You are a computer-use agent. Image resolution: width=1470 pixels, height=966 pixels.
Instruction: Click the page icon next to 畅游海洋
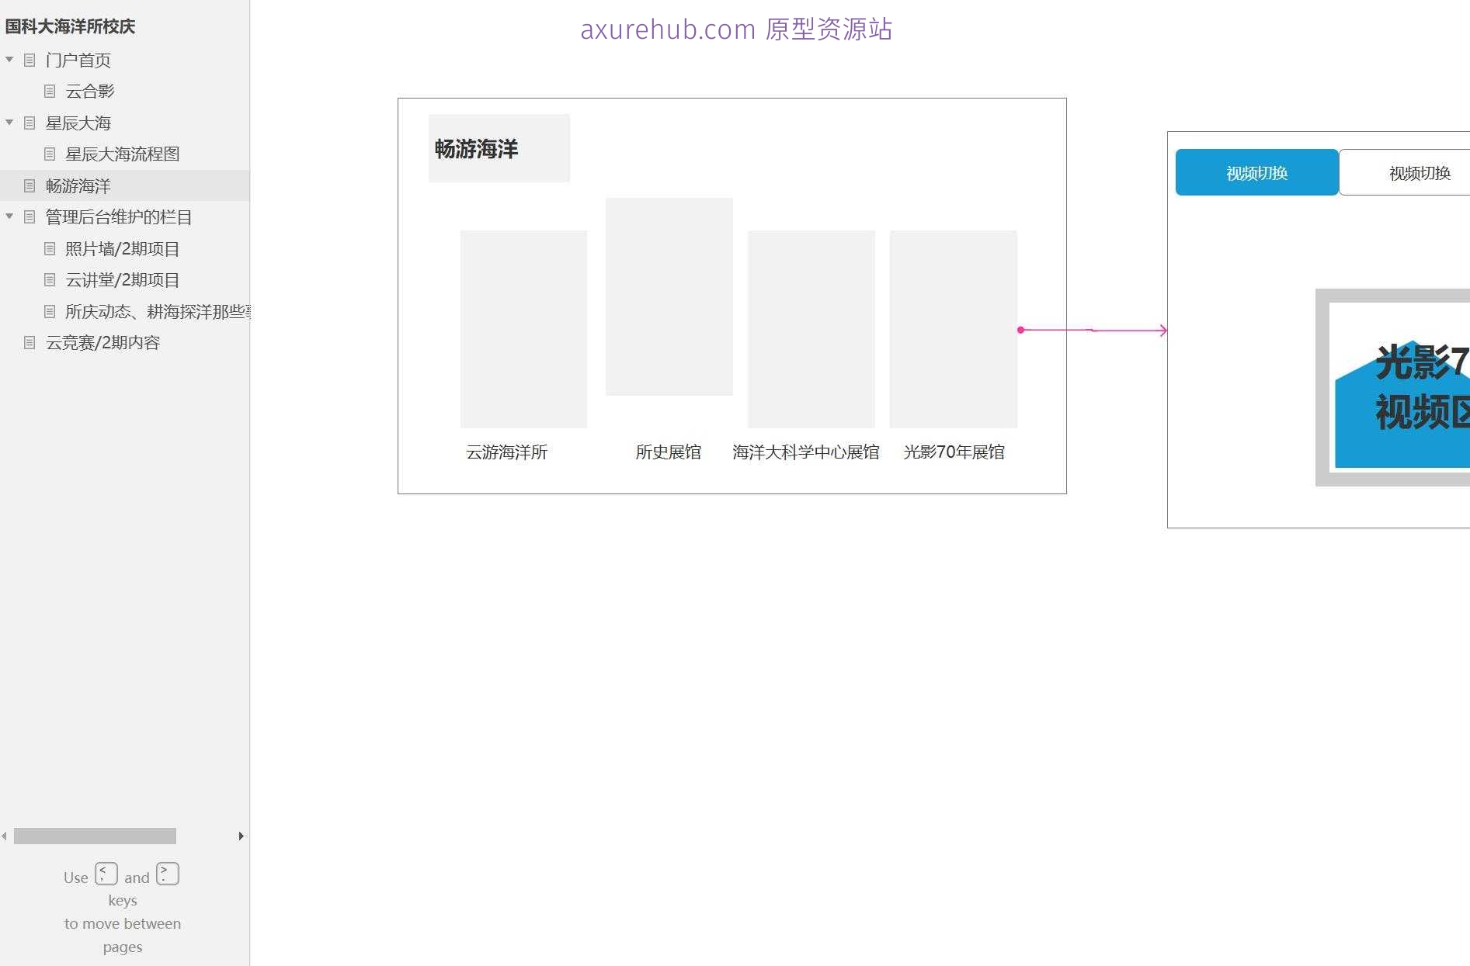point(30,185)
